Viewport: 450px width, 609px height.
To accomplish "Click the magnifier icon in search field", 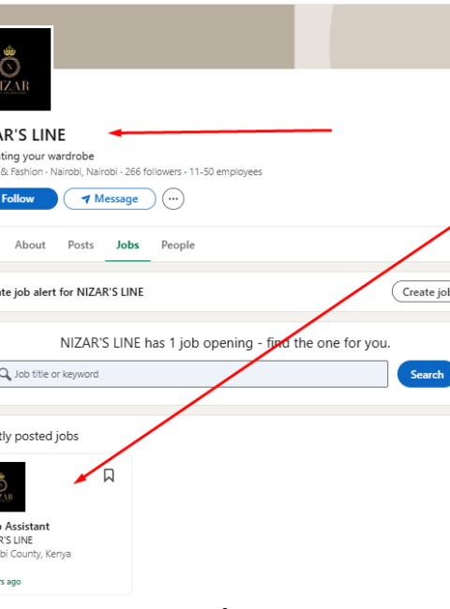I will (6, 374).
